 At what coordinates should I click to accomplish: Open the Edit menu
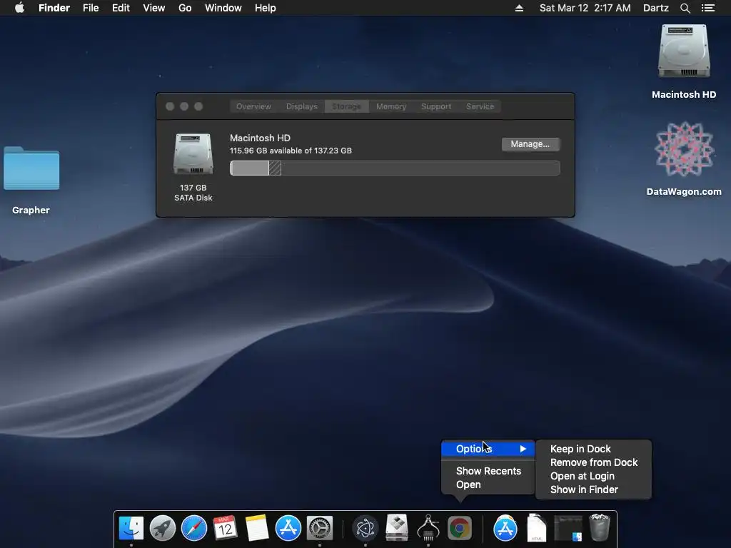pyautogui.click(x=121, y=8)
